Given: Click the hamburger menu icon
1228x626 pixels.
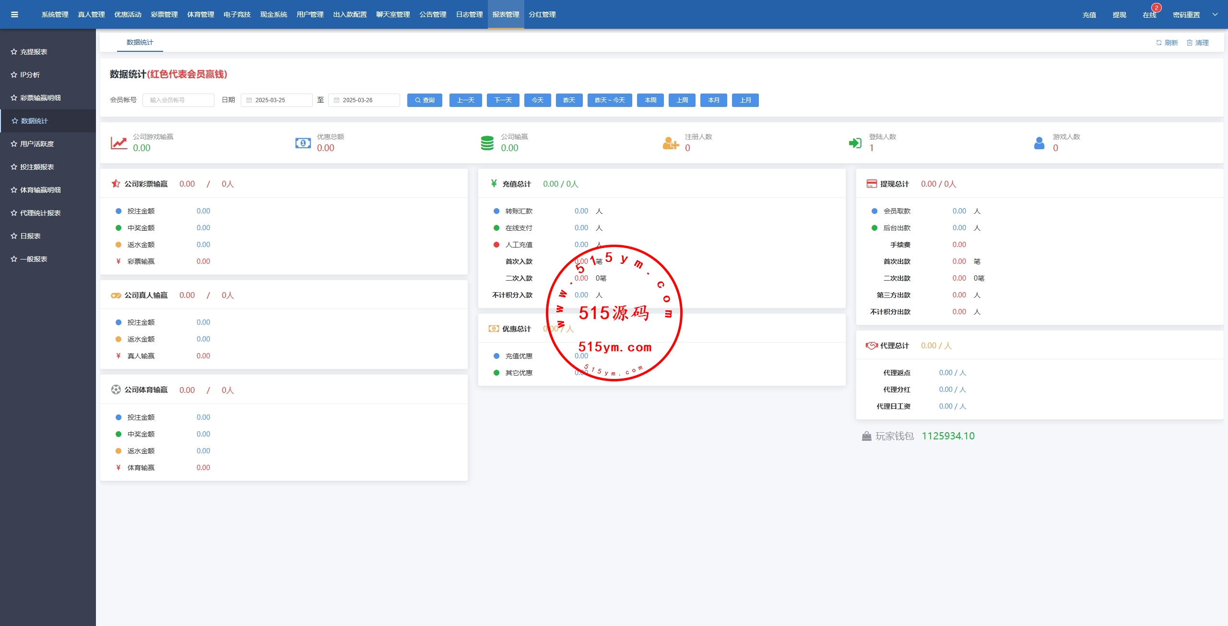Looking at the screenshot, I should point(14,14).
